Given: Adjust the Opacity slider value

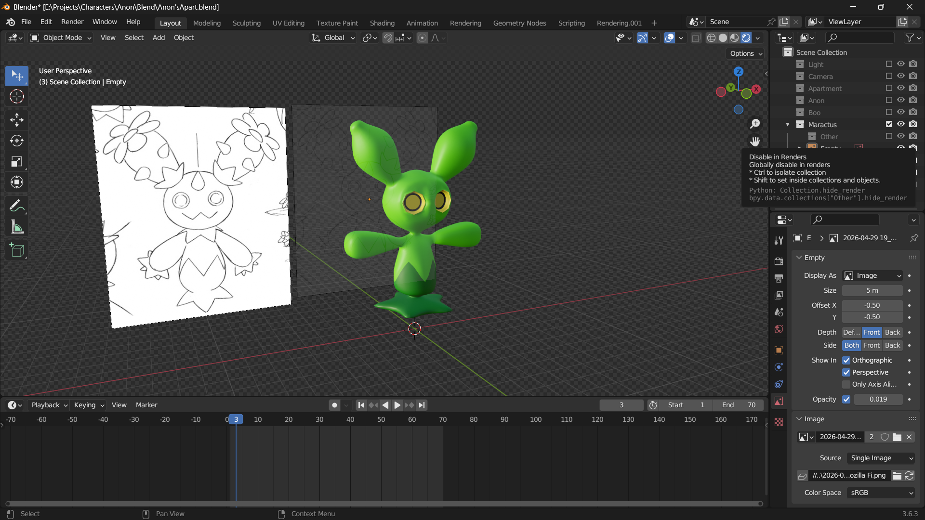Looking at the screenshot, I should [878, 399].
